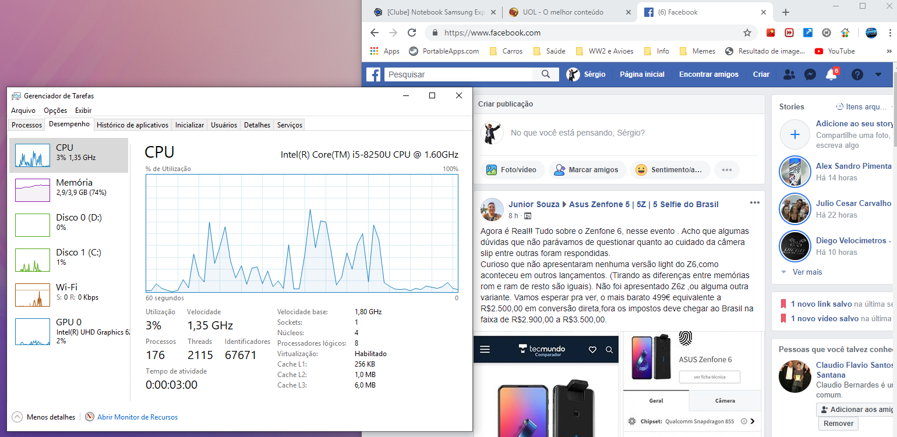The height and width of the screenshot is (437, 897).
Task: Go back in Chrome
Action: (375, 33)
